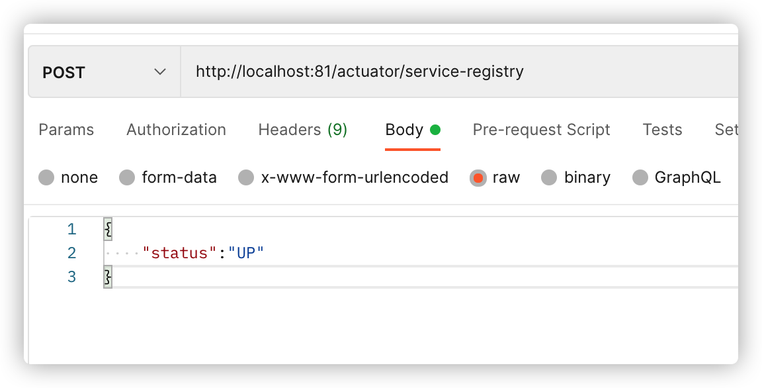Viewport: 762px width, 388px height.
Task: Open the POST method dropdown
Action: coord(104,72)
